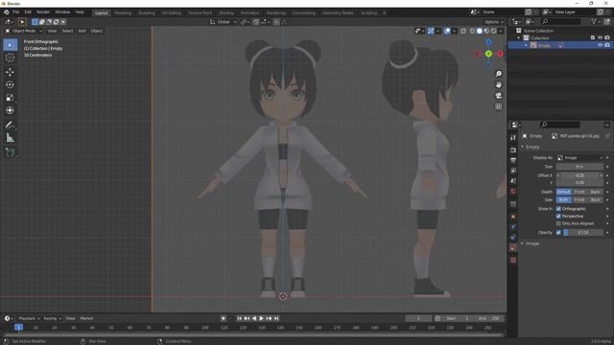614x345 pixels.
Task: Select the Rotate tool in left toolbar
Action: tap(10, 85)
